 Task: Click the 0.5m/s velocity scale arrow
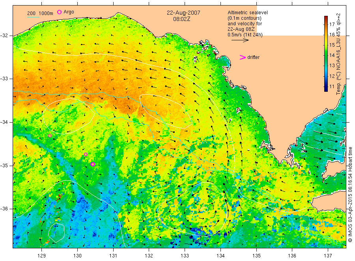click(x=240, y=40)
